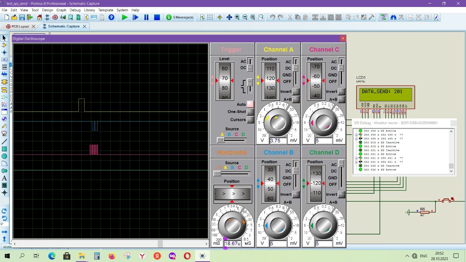Open the blue Help question-mark icon
466x262 pixels.
(x=111, y=17)
